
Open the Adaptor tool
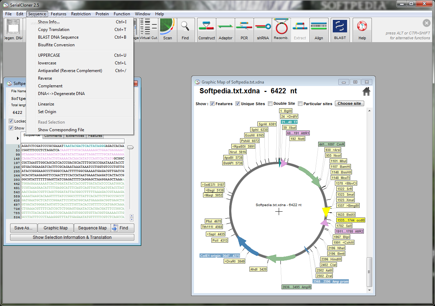click(x=225, y=30)
